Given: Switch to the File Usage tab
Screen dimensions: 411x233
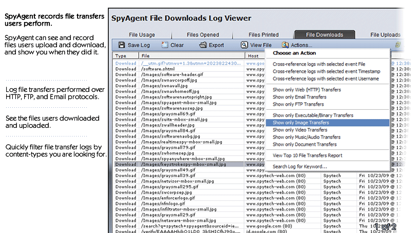Looking at the screenshot, I should (x=142, y=34).
